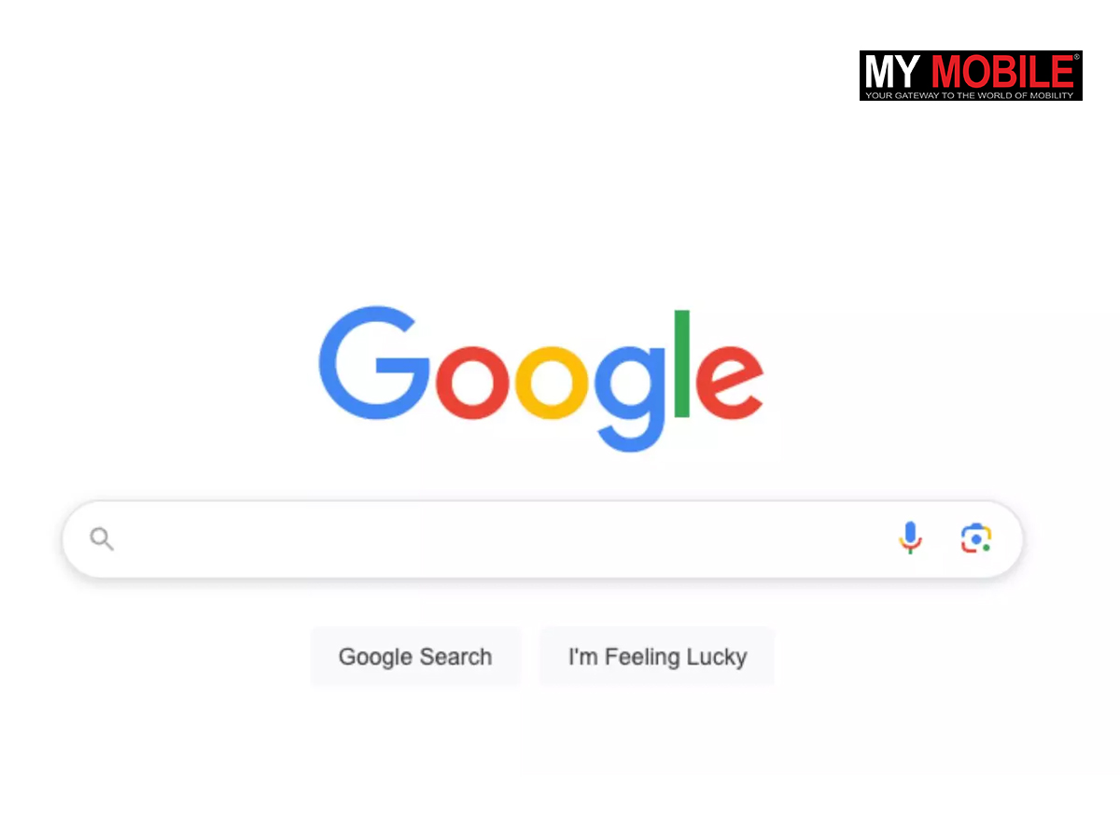
Task: Start voice search with the microphone icon
Action: [910, 539]
